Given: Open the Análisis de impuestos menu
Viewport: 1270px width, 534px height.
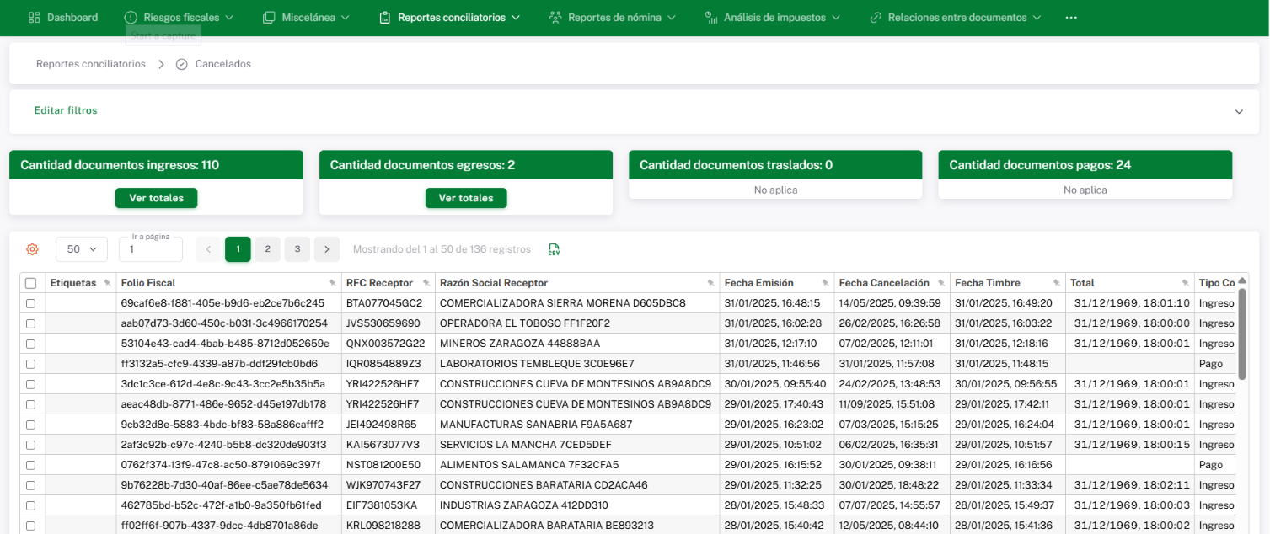Looking at the screenshot, I should [x=772, y=18].
